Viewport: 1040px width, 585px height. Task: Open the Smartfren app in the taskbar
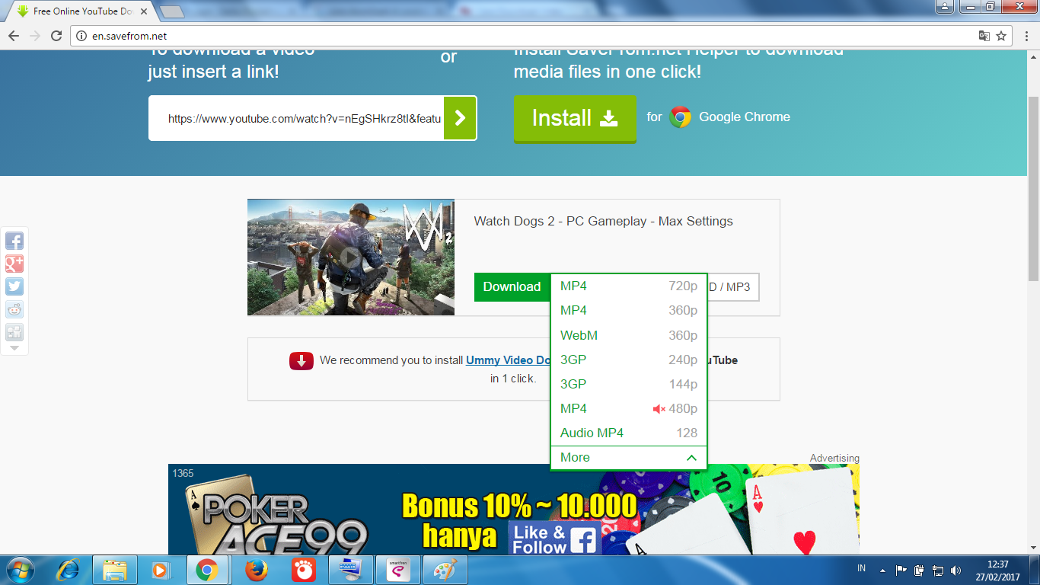point(397,570)
